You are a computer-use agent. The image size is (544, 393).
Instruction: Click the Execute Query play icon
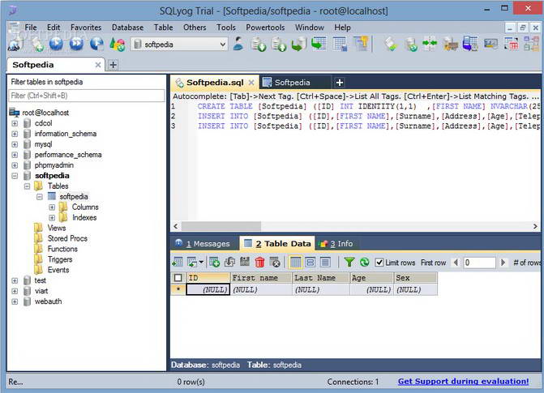[56, 44]
